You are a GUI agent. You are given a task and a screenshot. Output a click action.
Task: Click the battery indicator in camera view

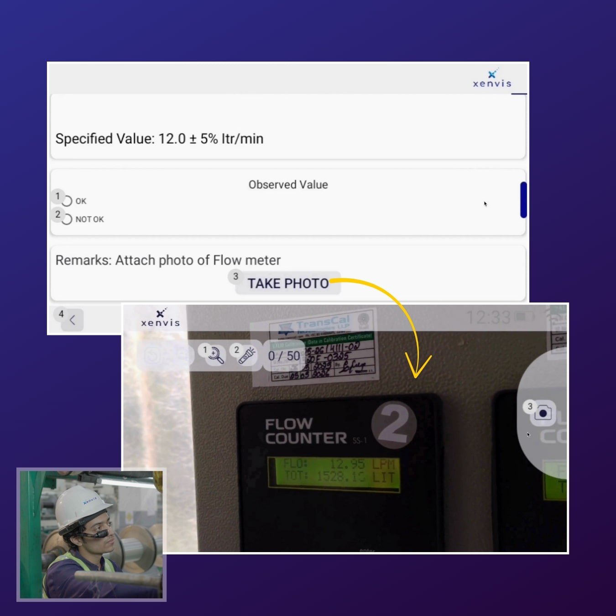click(x=524, y=316)
